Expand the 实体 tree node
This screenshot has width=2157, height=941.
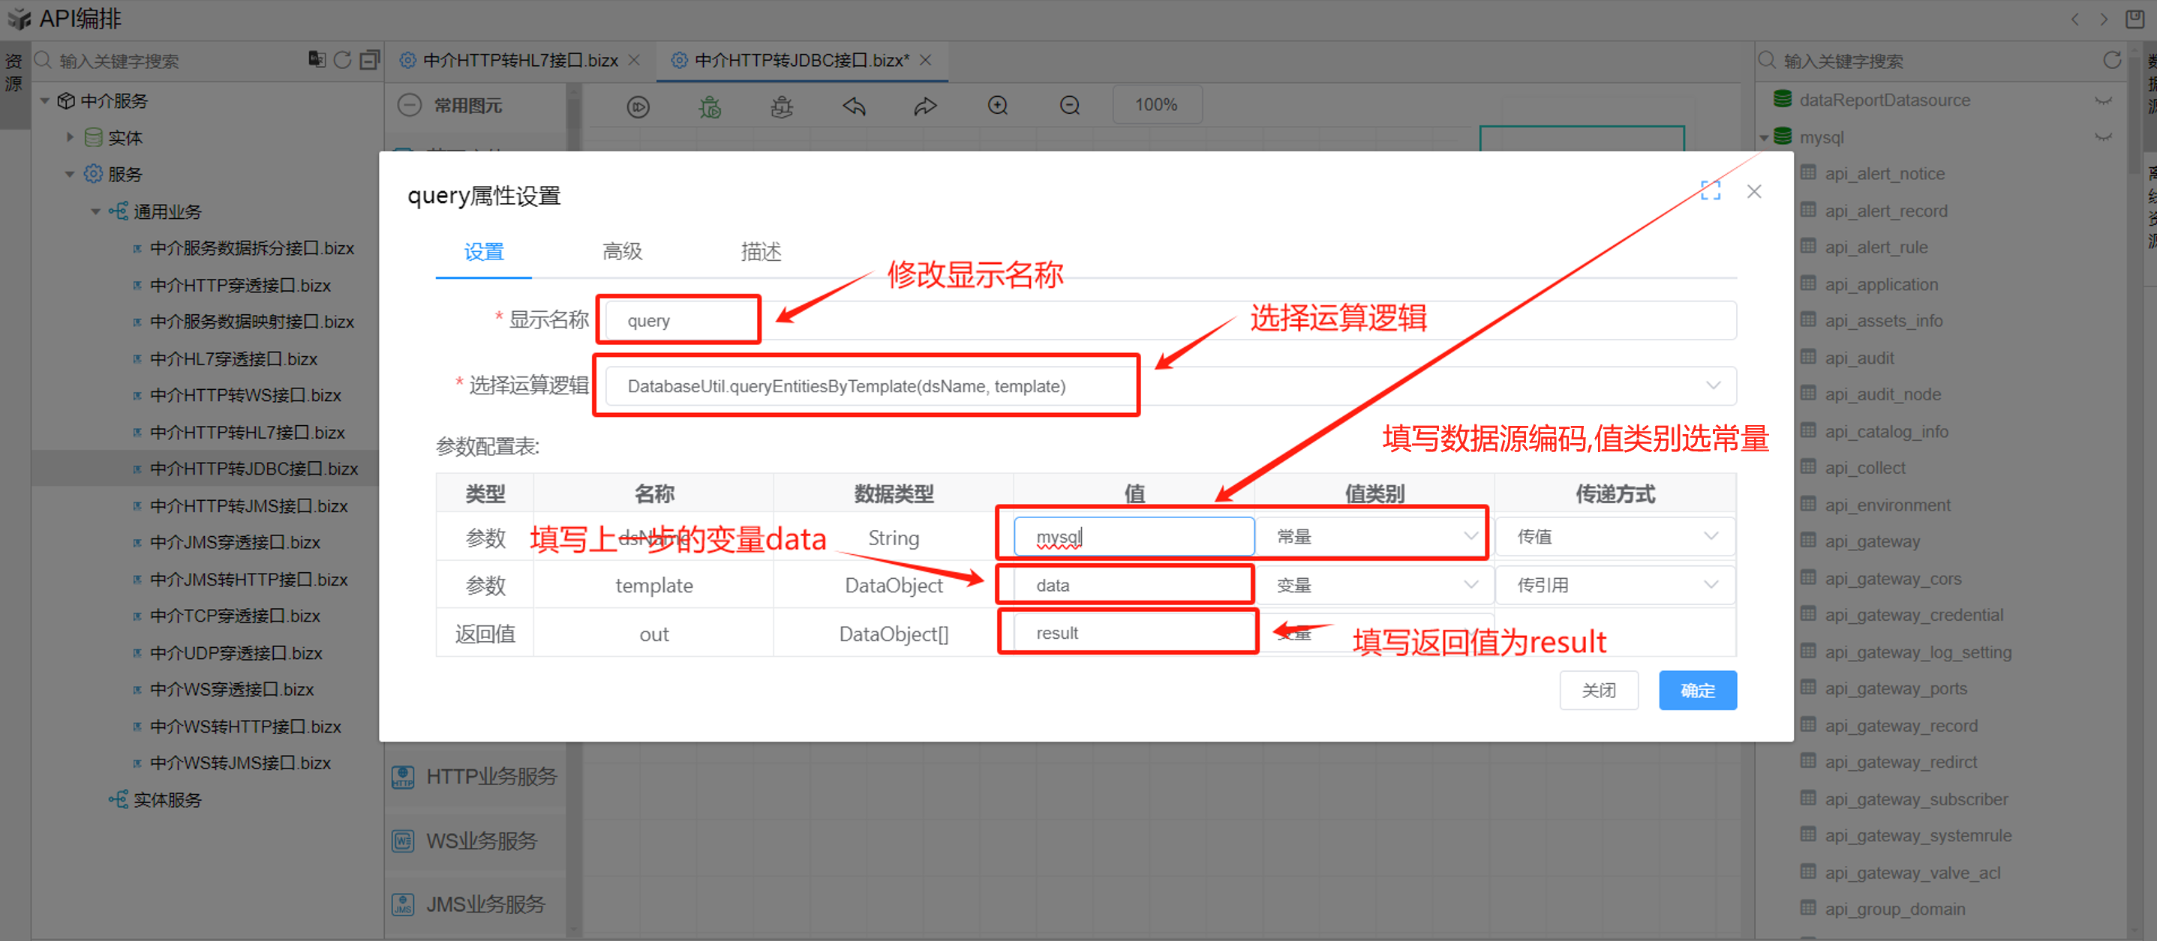pos(71,136)
